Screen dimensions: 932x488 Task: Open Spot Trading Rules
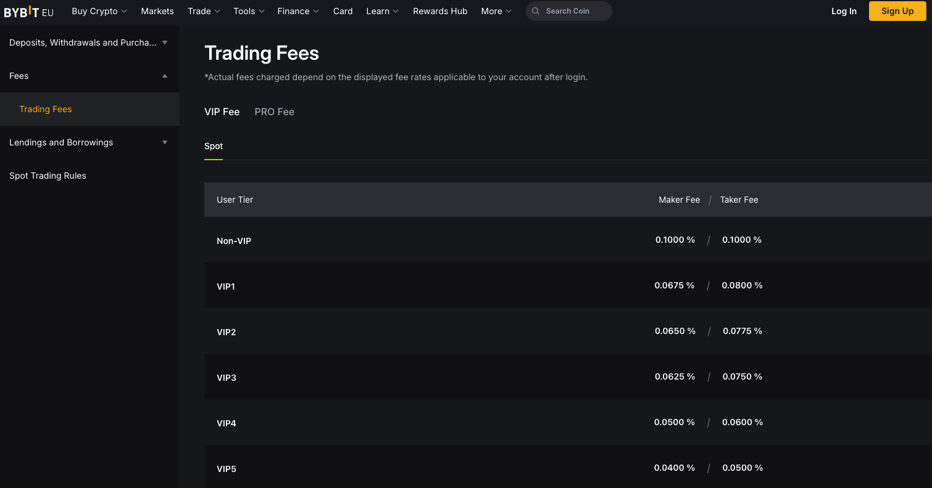click(48, 176)
